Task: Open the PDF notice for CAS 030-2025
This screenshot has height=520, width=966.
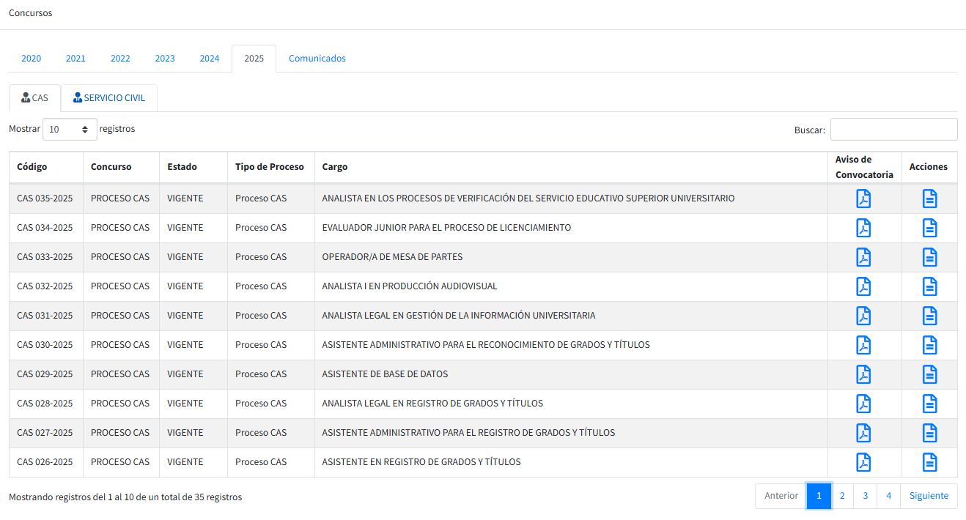Action: [x=864, y=345]
